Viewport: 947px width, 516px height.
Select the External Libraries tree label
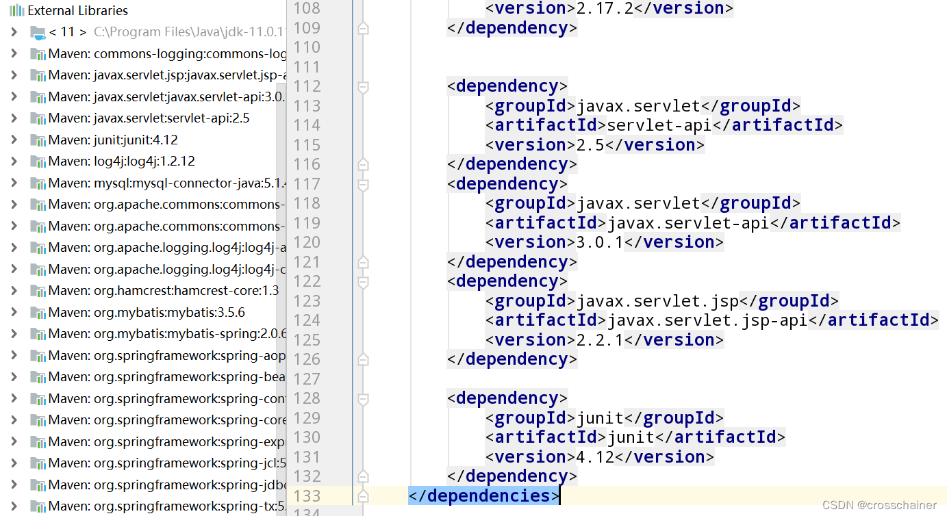[x=77, y=11]
